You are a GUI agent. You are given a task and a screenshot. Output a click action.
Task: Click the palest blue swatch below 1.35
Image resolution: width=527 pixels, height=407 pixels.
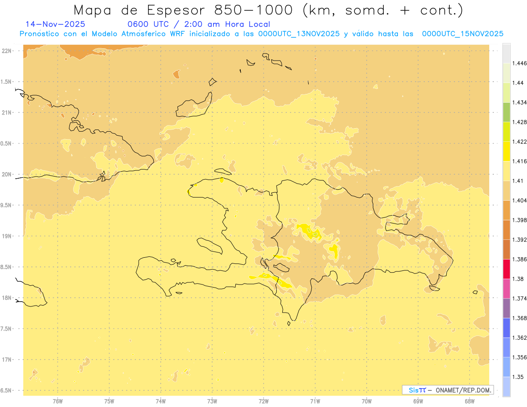click(x=506, y=387)
